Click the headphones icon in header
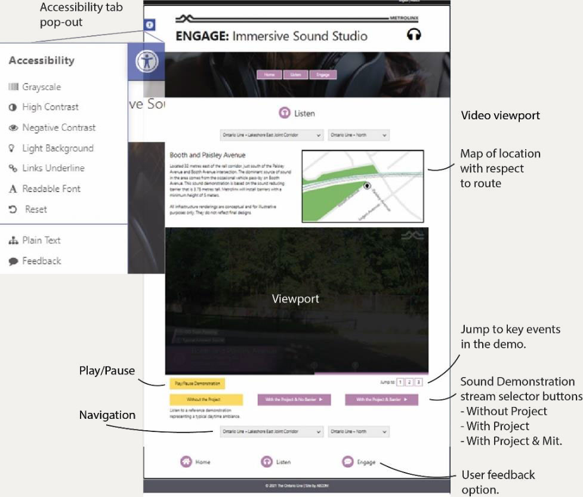This screenshot has width=583, height=497. tap(414, 35)
